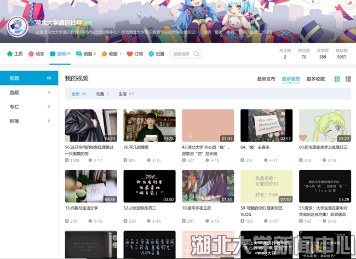Open the 订阅 subscriptions tab
Screen dimensions: 356x259
[x=135, y=54]
